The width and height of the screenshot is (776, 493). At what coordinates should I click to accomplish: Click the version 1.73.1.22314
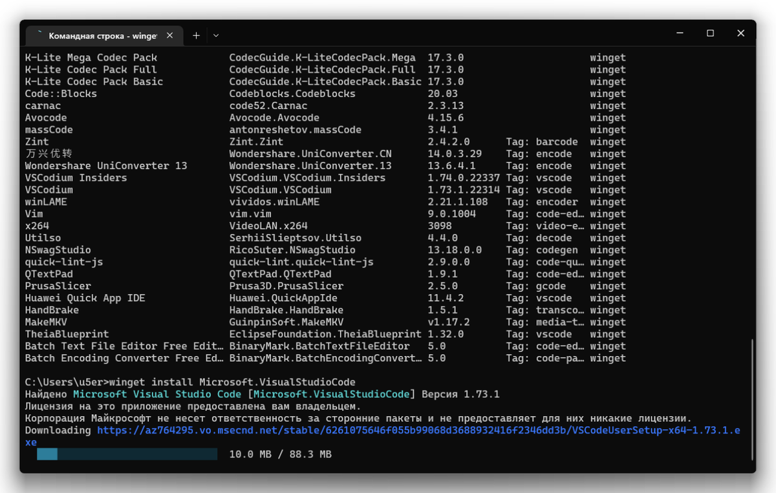tap(464, 190)
